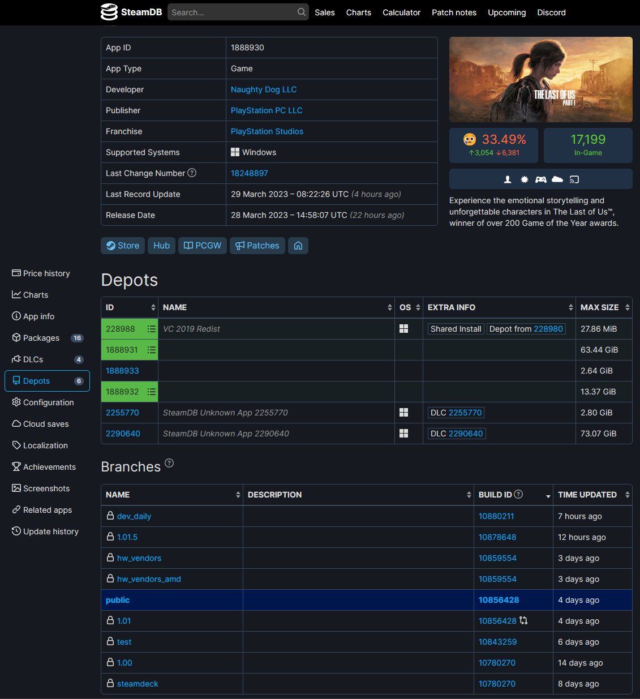Open Sales in top navigation
The height and width of the screenshot is (699, 640).
coord(325,12)
